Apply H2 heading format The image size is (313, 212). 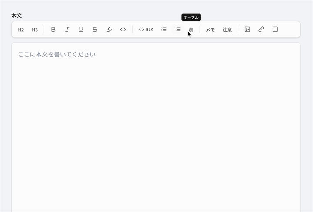(x=21, y=30)
